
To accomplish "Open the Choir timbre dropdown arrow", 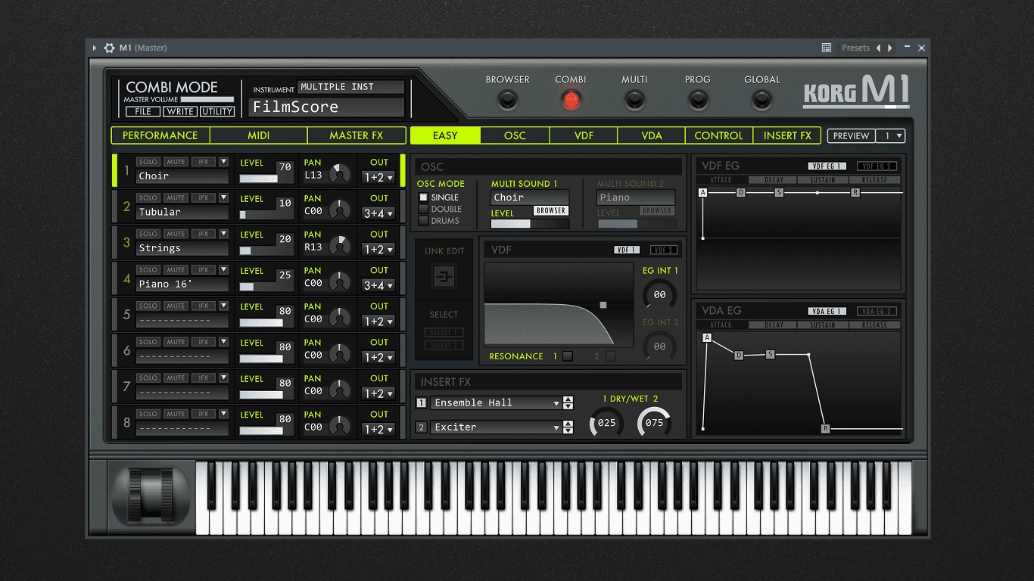I will coord(223,162).
